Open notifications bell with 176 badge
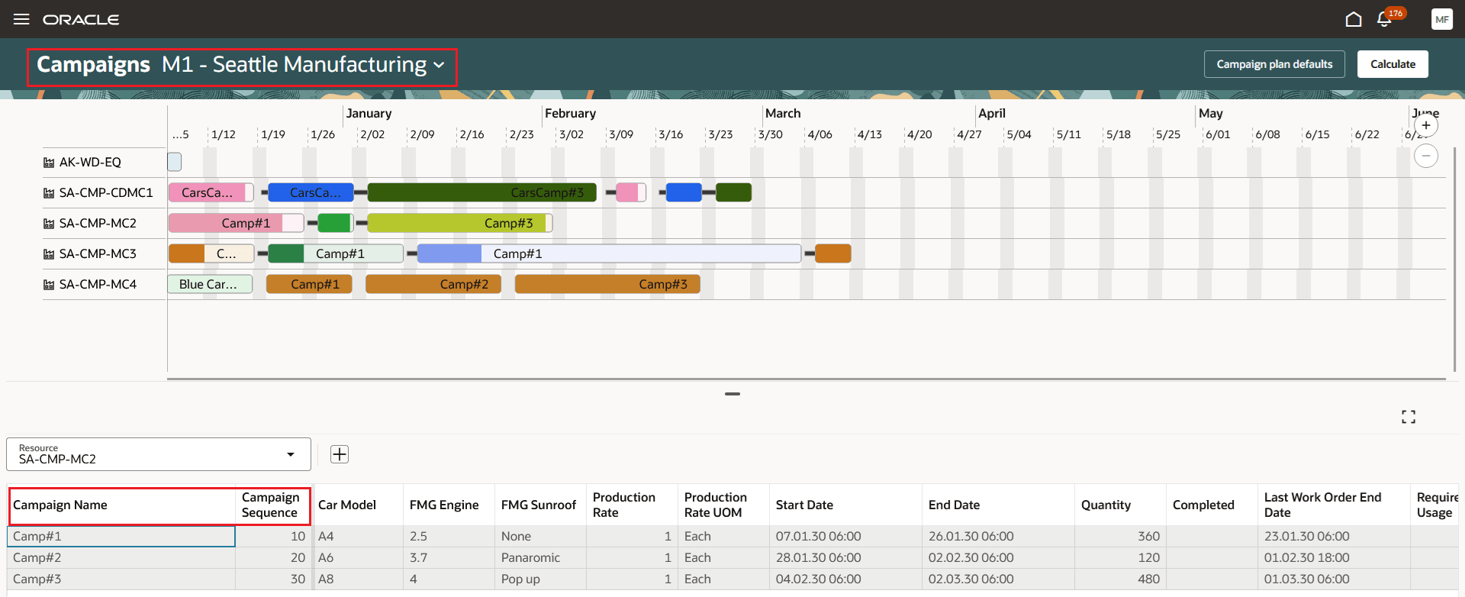This screenshot has height=597, width=1465. point(1384,19)
